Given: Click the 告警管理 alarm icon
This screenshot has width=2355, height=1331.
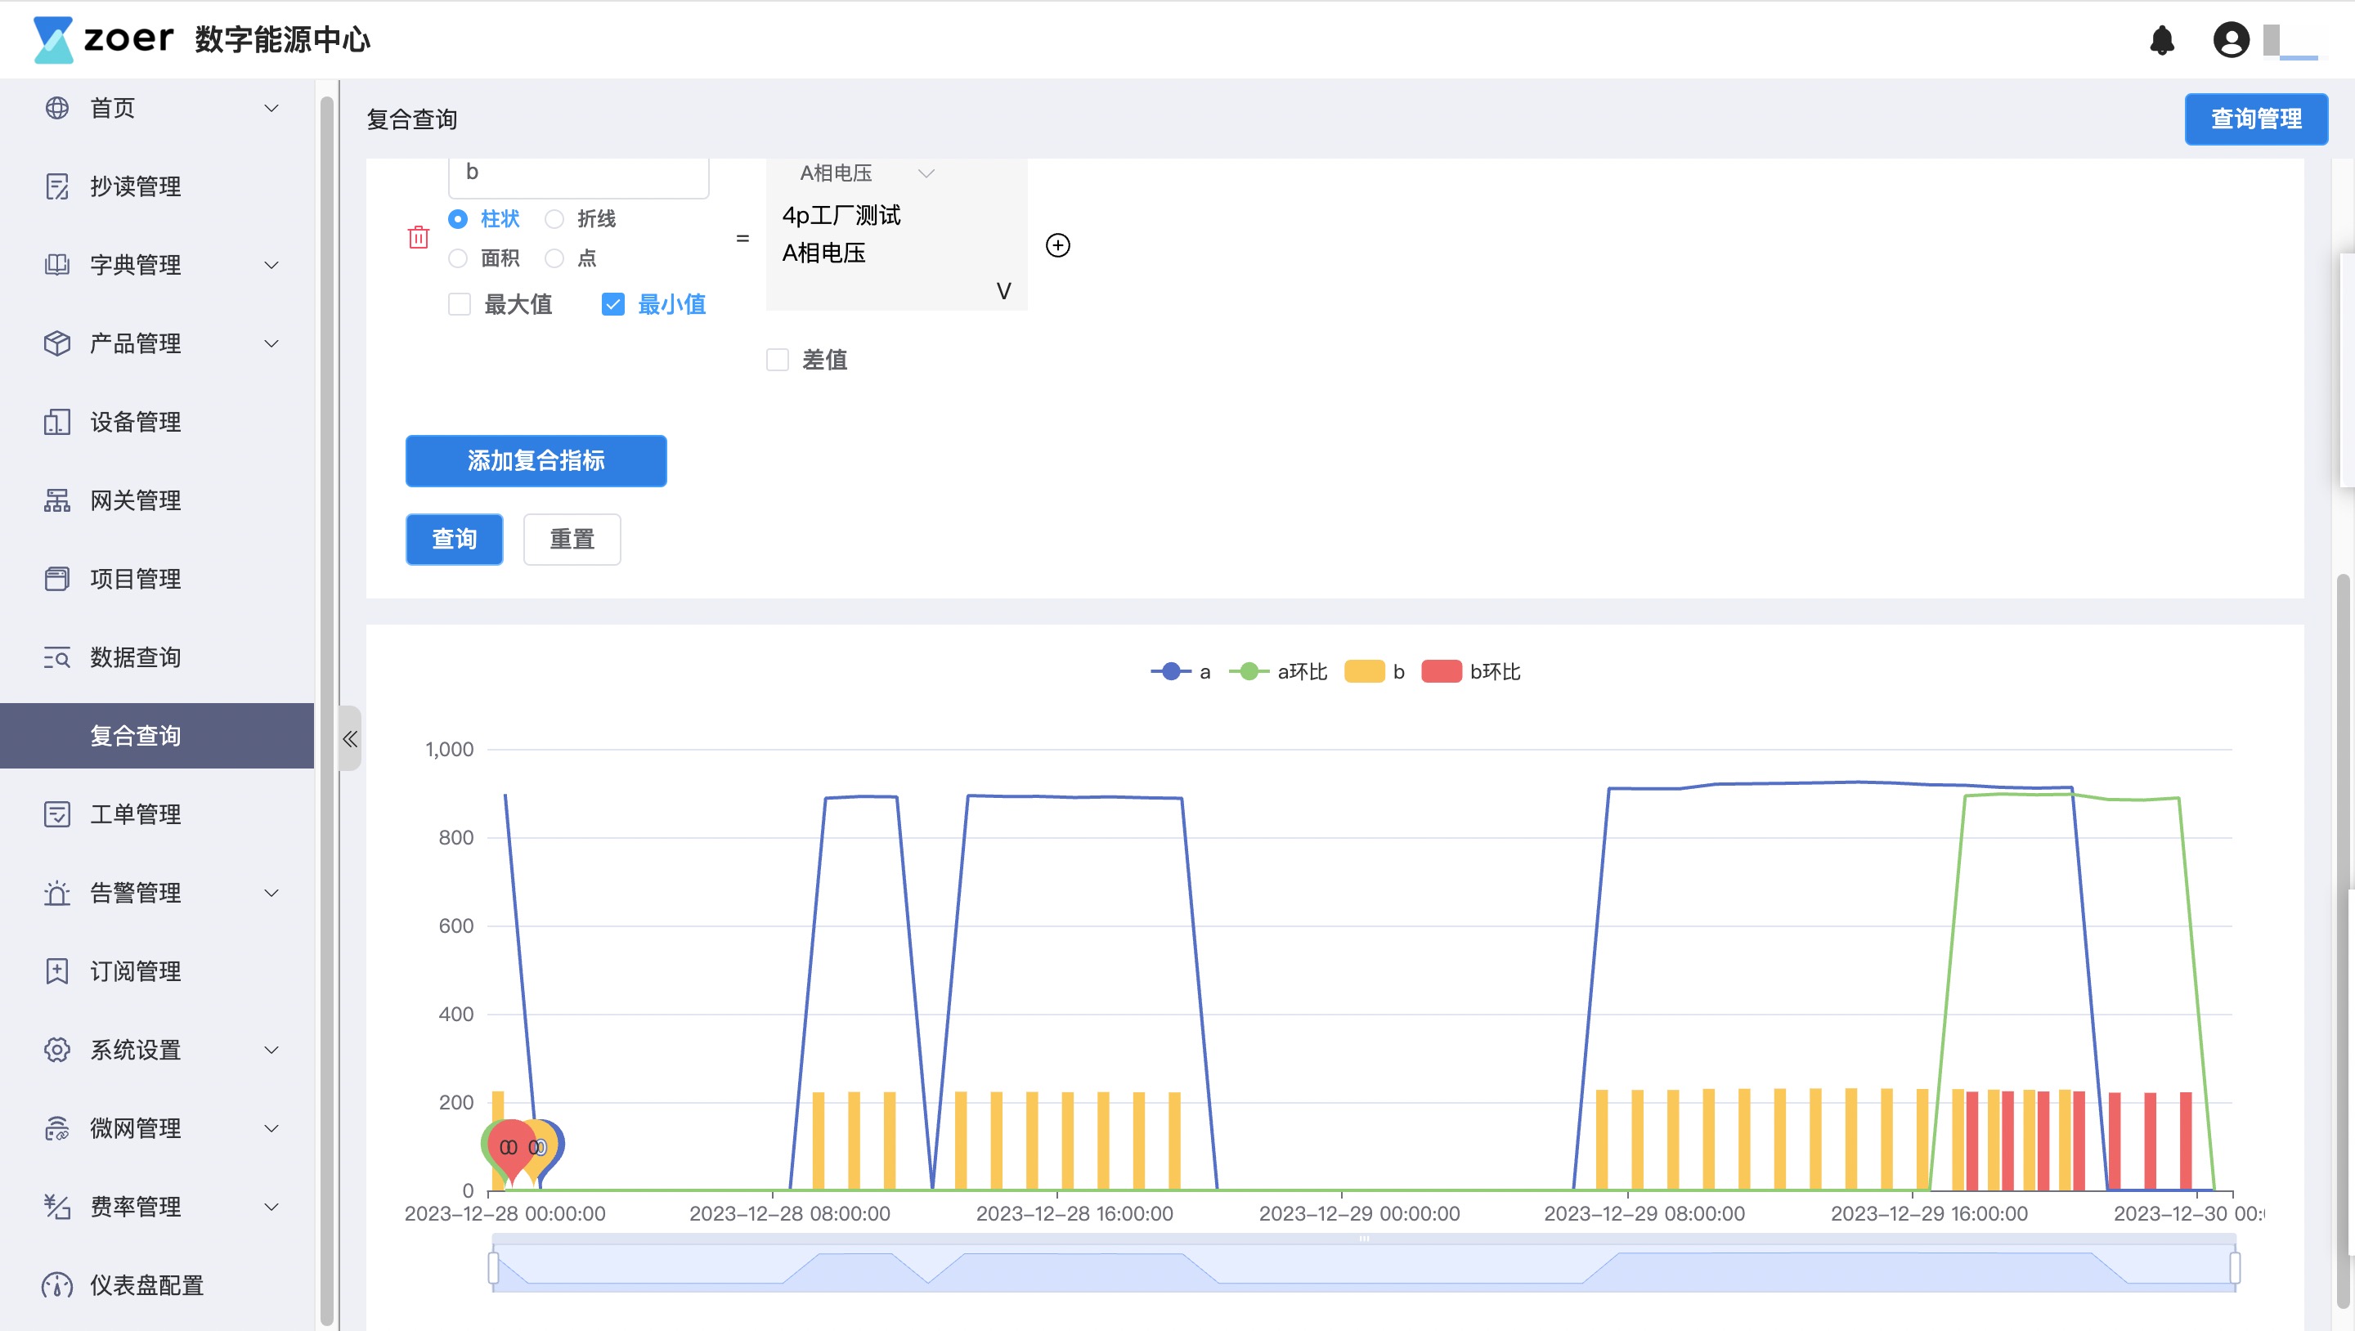Looking at the screenshot, I should (x=56, y=893).
